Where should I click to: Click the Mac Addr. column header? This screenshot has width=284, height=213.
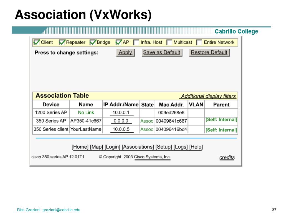[x=171, y=105]
